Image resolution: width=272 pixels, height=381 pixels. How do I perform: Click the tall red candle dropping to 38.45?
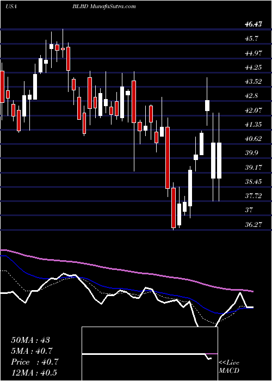click(168, 158)
